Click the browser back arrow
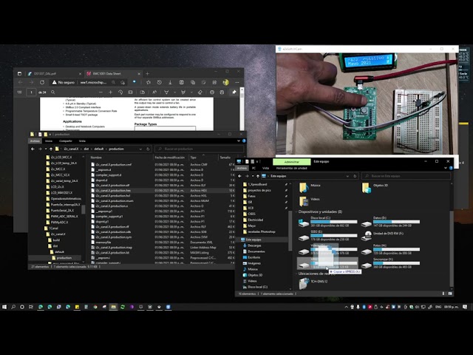Viewport: 473px width, 355px height. coord(21,83)
